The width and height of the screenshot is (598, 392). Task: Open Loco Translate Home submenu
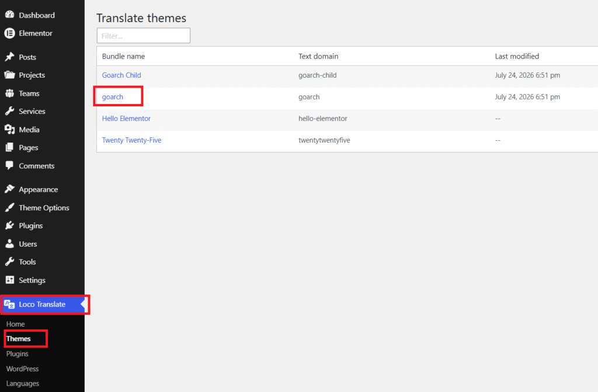pyautogui.click(x=16, y=324)
